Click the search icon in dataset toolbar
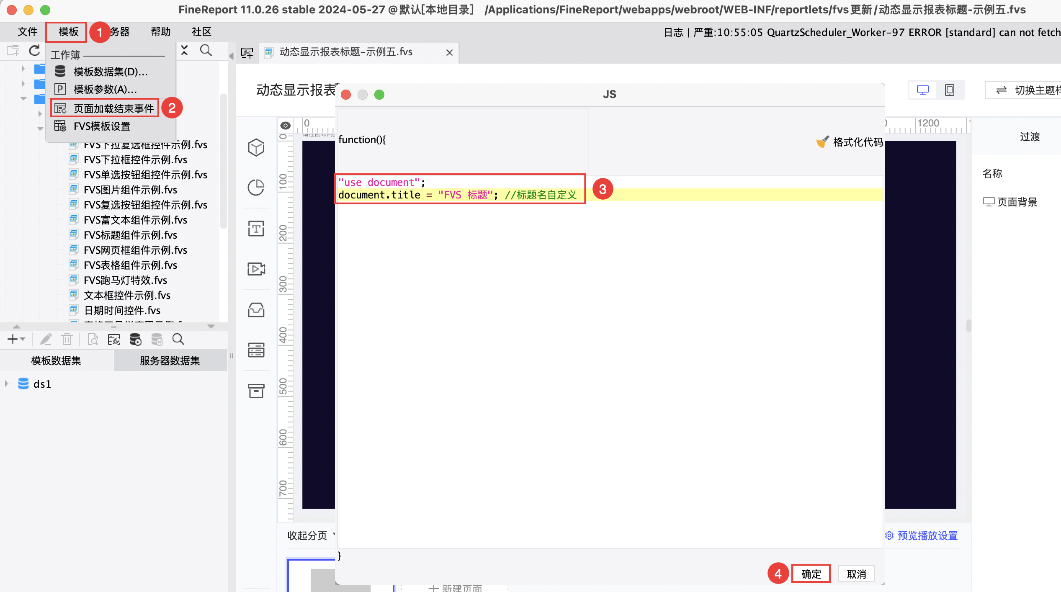1061x592 pixels. coord(178,339)
